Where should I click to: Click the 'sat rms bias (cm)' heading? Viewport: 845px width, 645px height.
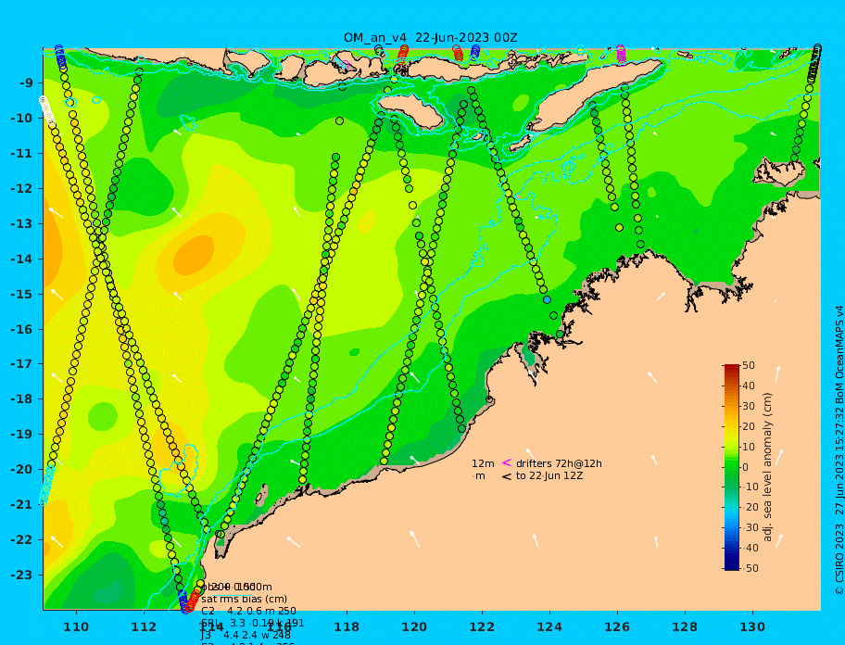click(x=244, y=599)
